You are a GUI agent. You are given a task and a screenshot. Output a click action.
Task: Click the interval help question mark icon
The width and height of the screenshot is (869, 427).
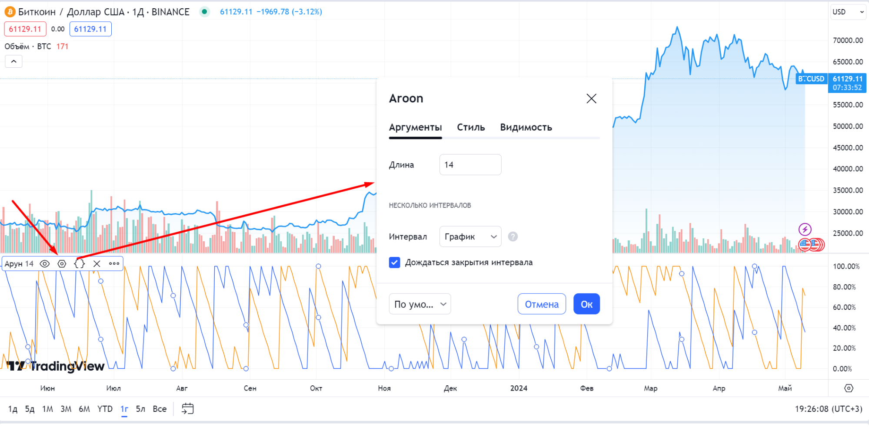(513, 236)
